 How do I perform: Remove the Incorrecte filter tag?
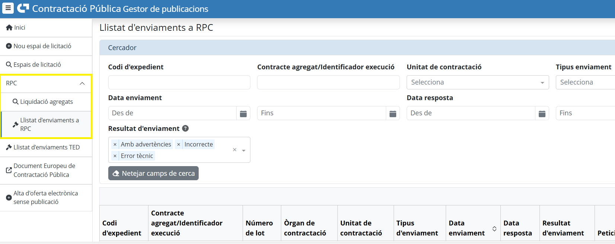click(179, 145)
